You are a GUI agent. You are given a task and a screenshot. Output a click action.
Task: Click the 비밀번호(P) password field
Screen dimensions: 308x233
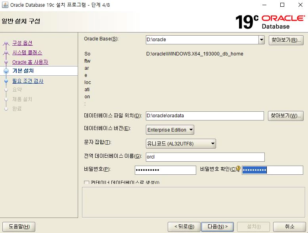click(x=165, y=170)
